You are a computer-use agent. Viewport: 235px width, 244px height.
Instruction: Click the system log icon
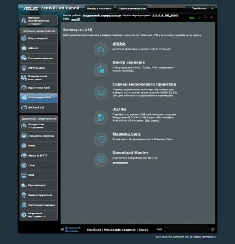[24, 205]
